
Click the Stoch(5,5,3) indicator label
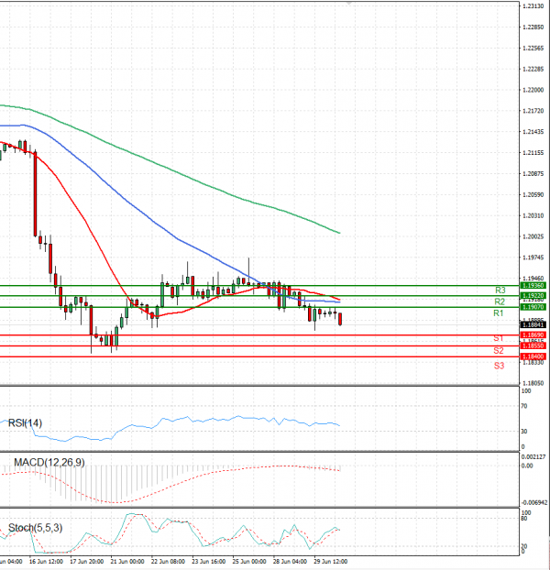click(35, 528)
